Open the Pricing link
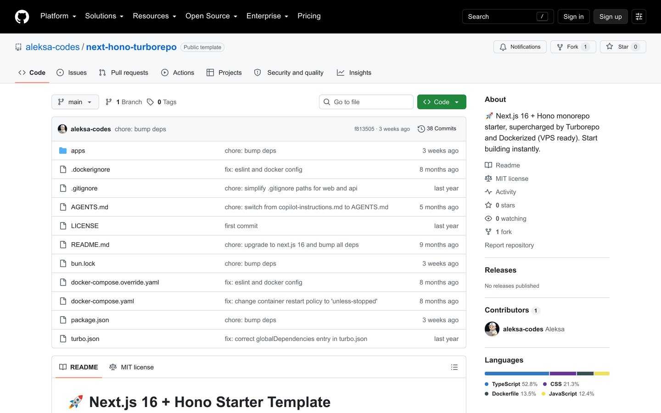Viewport: 661px width, 413px height. tap(309, 16)
